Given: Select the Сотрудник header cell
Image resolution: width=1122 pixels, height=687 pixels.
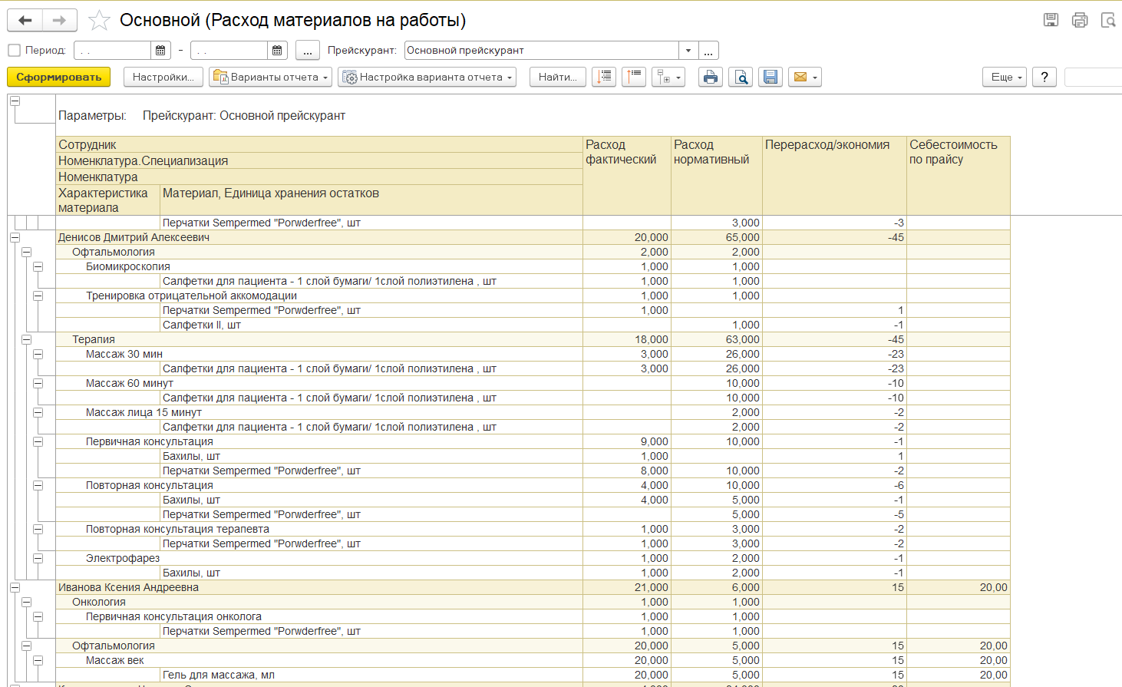Looking at the screenshot, I should point(319,144).
